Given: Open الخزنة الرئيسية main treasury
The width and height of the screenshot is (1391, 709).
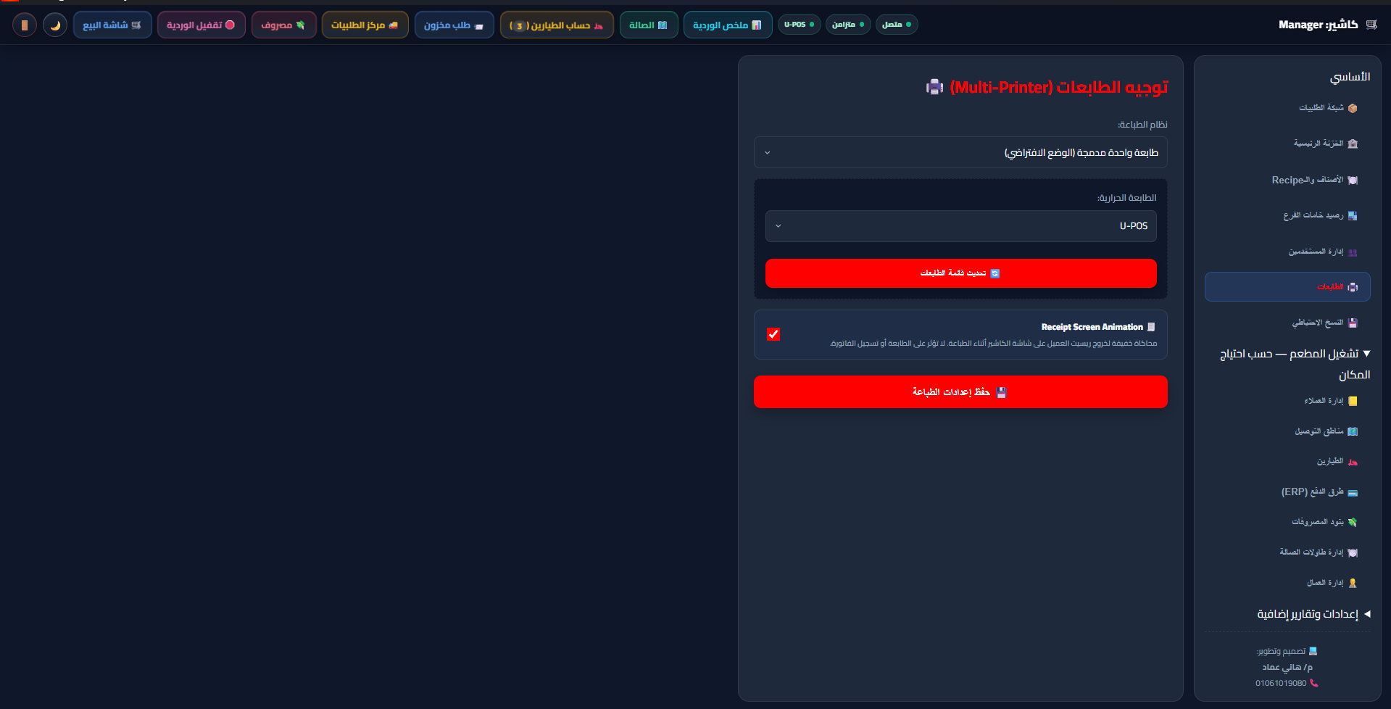Looking at the screenshot, I should click(1287, 144).
